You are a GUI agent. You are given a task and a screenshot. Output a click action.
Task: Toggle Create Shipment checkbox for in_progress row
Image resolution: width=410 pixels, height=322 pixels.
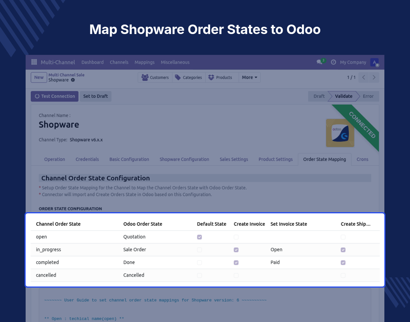tap(343, 250)
